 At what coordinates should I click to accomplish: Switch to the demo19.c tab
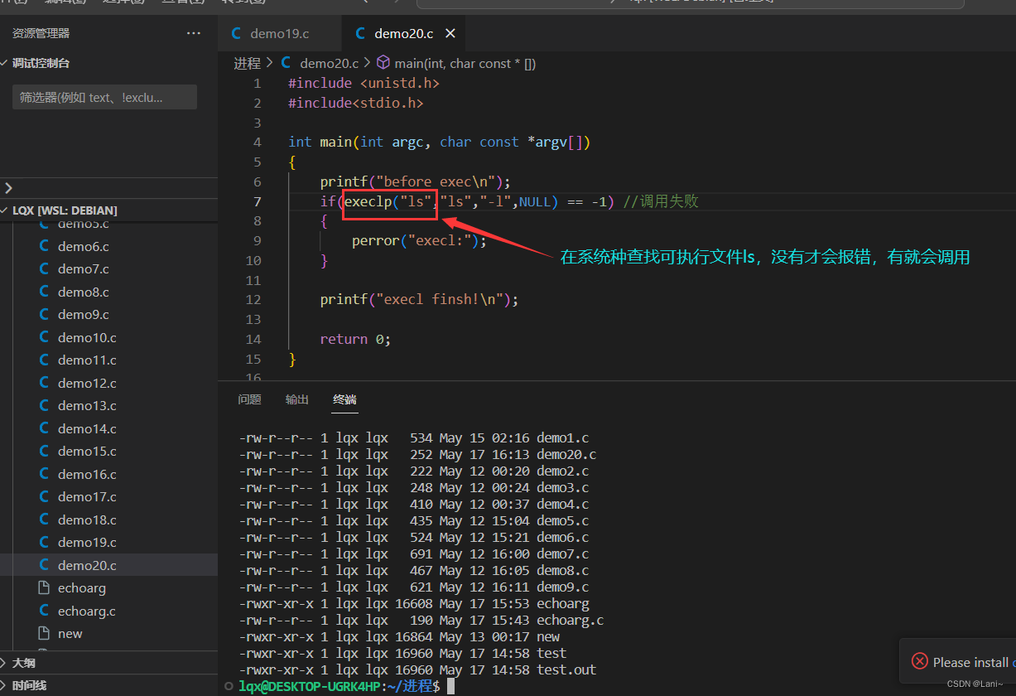coord(279,33)
